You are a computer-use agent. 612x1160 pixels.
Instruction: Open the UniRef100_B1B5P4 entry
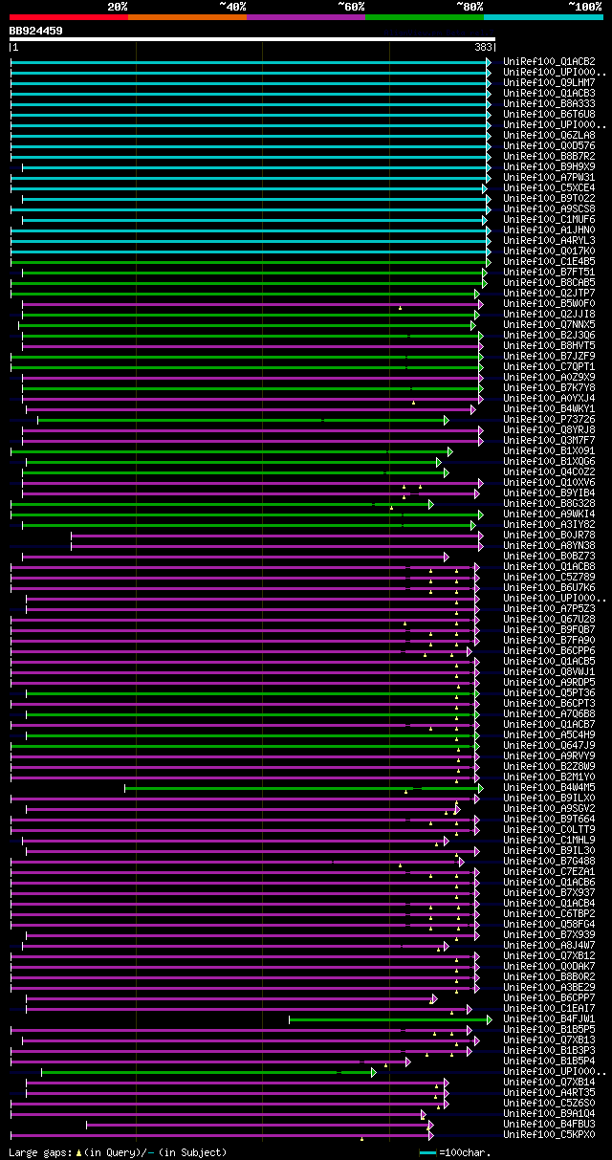click(x=549, y=1062)
